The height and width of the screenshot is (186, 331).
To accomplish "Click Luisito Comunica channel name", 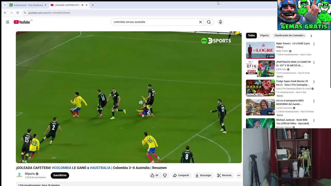I will 284,108.
